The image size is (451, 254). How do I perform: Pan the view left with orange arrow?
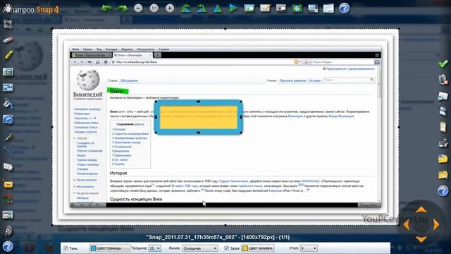(x=406, y=224)
